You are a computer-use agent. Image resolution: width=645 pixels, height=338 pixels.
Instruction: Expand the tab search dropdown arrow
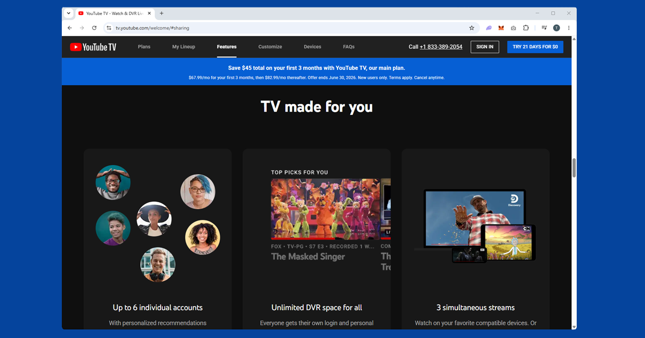(x=69, y=13)
